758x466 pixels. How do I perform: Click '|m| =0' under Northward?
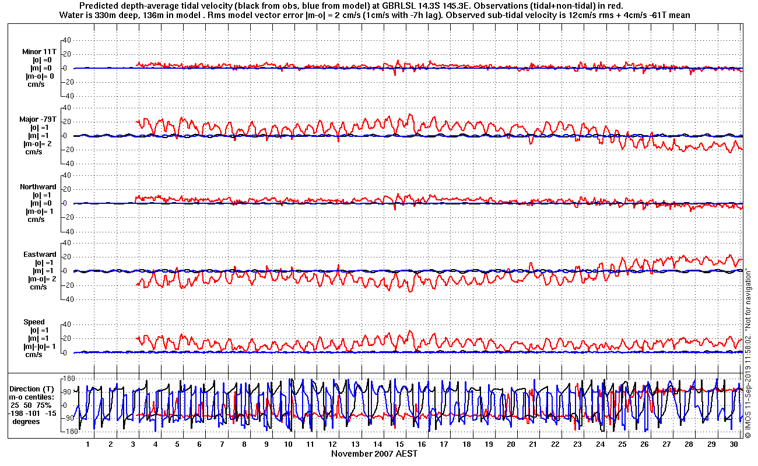click(x=42, y=203)
